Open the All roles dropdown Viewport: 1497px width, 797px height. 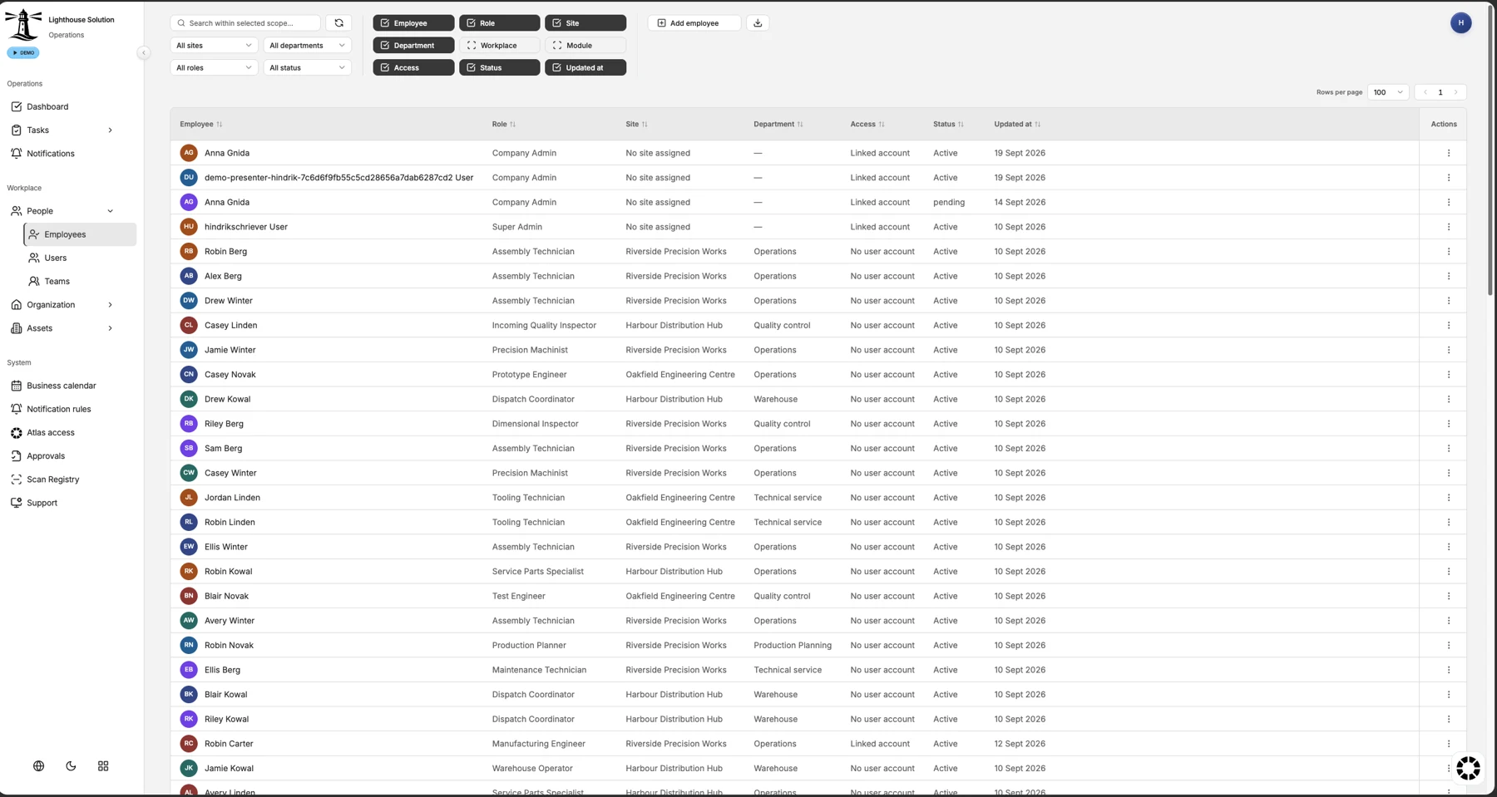pos(214,68)
